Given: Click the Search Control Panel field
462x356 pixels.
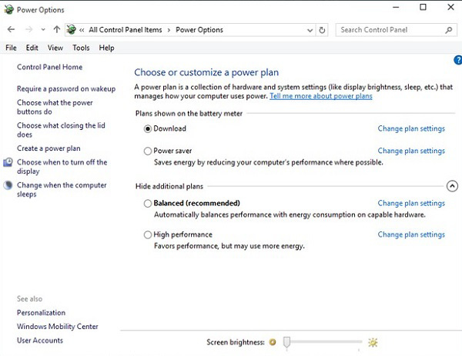Looking at the screenshot, I should (x=389, y=30).
